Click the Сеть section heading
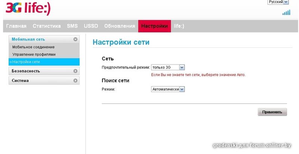Viewport: 299px width, 154px height. point(108,59)
